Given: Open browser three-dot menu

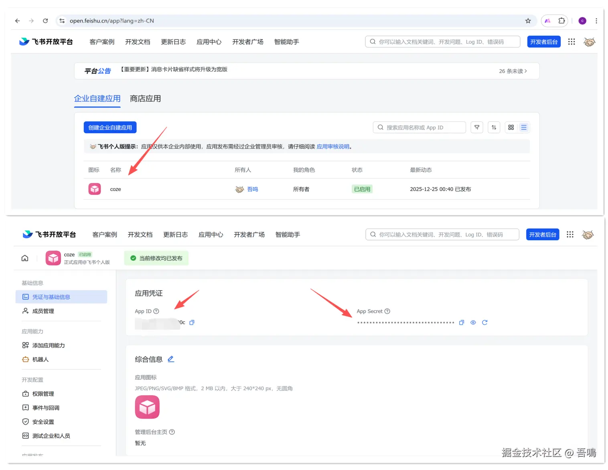Looking at the screenshot, I should pos(596,21).
